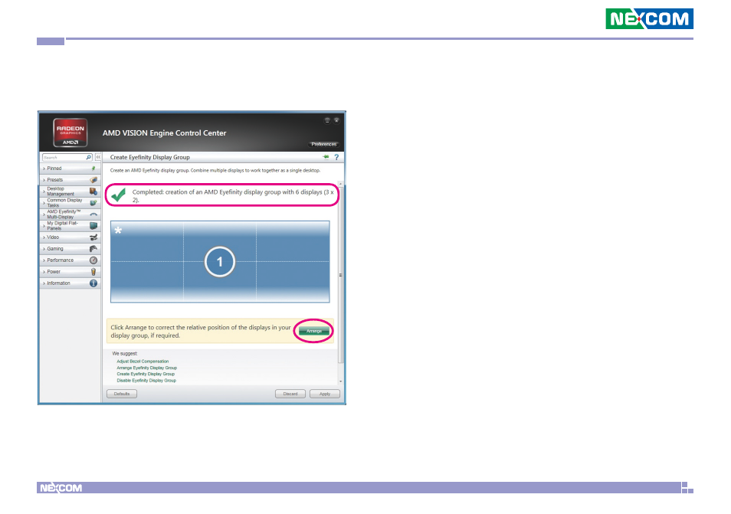Image resolution: width=731 pixels, height=514 pixels.
Task: Expand the AMD Eyefinity Multi-Display arrow
Action: tap(44, 214)
